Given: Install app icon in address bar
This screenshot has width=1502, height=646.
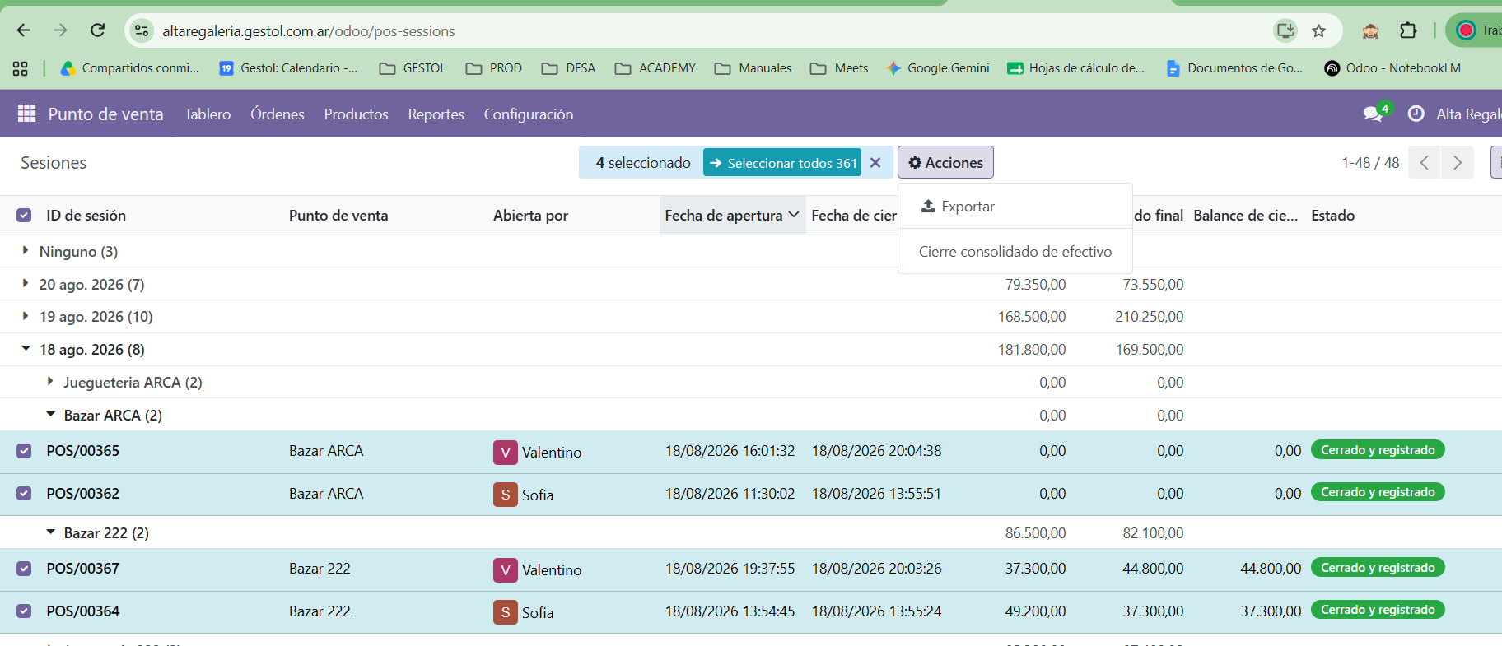Looking at the screenshot, I should pyautogui.click(x=1285, y=30).
